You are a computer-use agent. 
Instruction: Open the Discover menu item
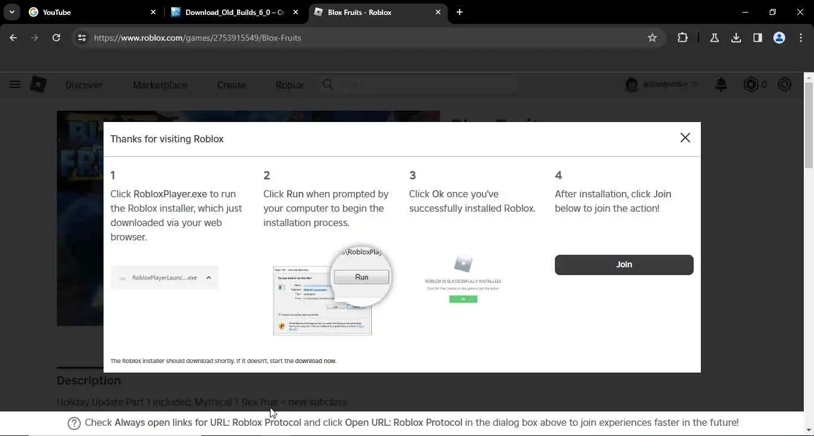coord(84,85)
